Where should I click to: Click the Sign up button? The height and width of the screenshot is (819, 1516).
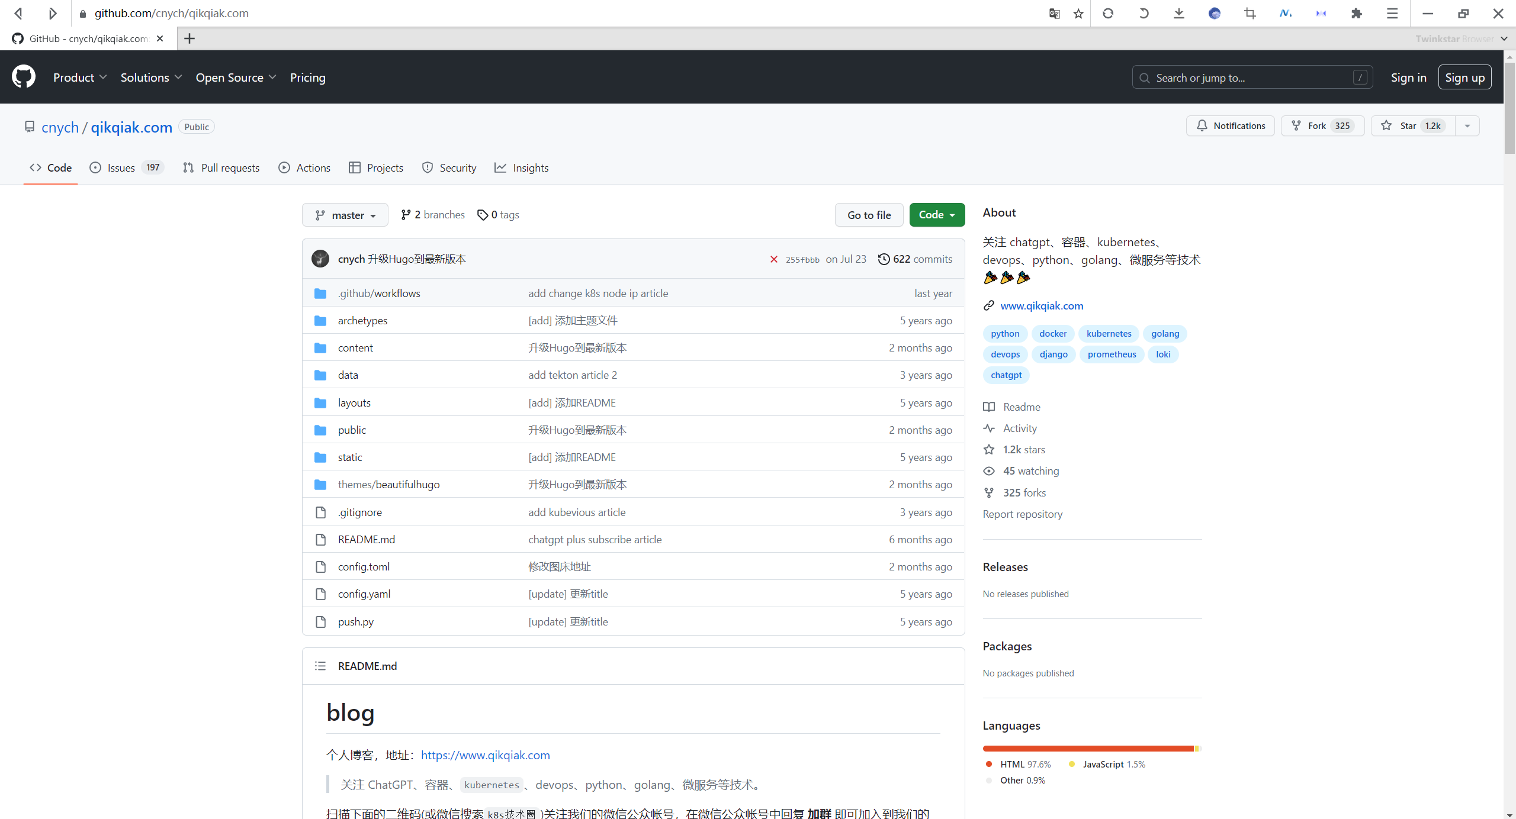point(1464,78)
